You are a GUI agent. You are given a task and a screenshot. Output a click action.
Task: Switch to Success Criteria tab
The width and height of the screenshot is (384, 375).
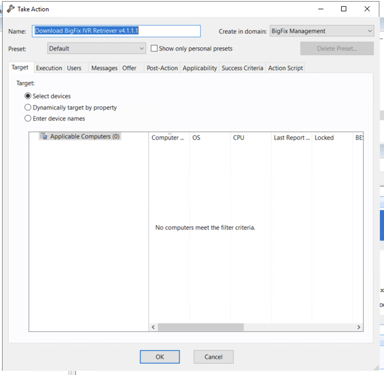(x=242, y=68)
